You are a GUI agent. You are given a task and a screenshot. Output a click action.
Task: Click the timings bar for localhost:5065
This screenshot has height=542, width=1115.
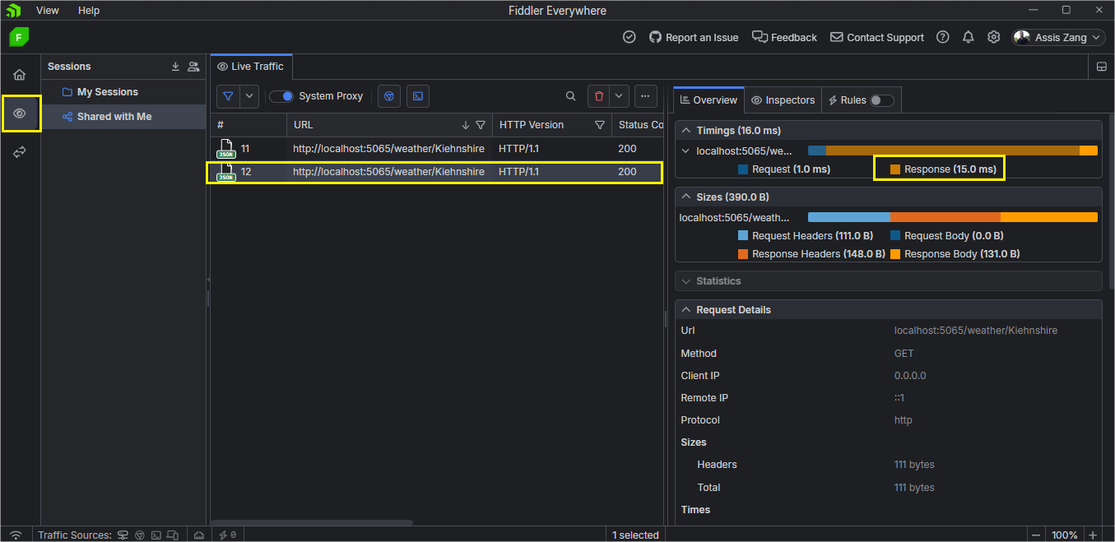[x=953, y=151]
